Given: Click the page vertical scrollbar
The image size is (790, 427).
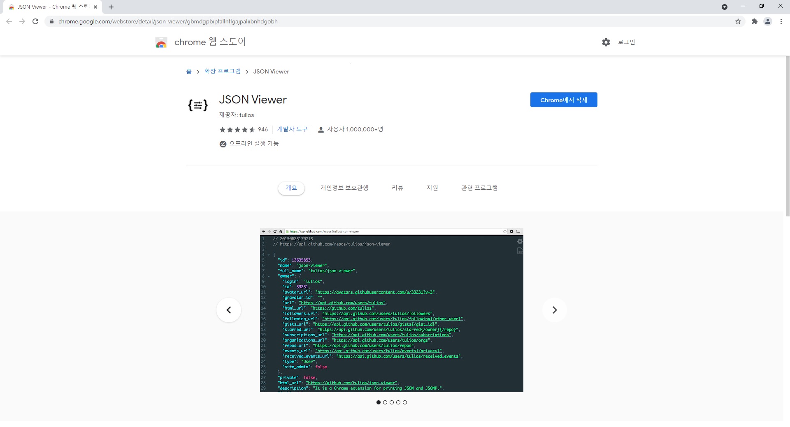Looking at the screenshot, I should (787, 136).
